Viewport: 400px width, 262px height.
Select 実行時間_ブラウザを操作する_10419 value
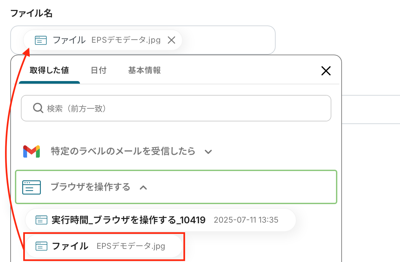click(x=129, y=220)
